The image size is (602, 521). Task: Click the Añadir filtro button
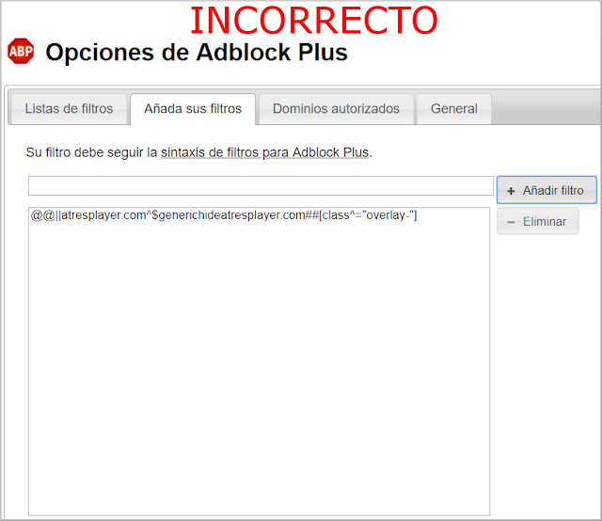point(547,190)
